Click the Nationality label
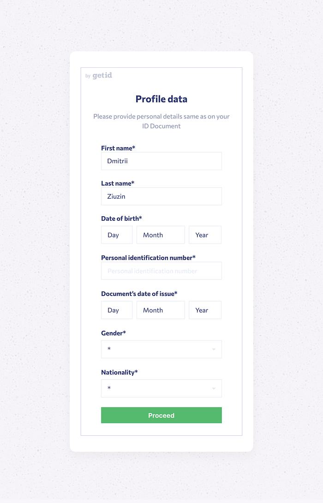323x503 pixels. 120,373
